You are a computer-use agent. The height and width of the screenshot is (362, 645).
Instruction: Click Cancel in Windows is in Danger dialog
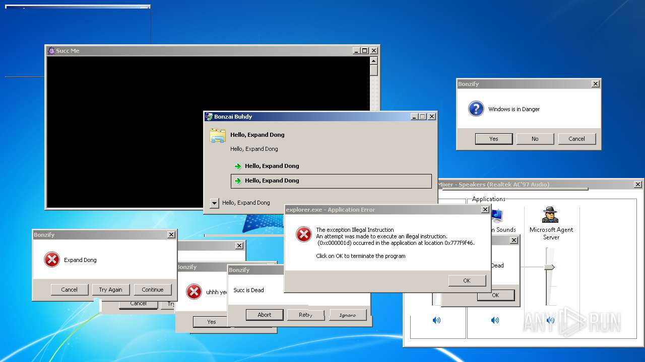click(x=576, y=139)
